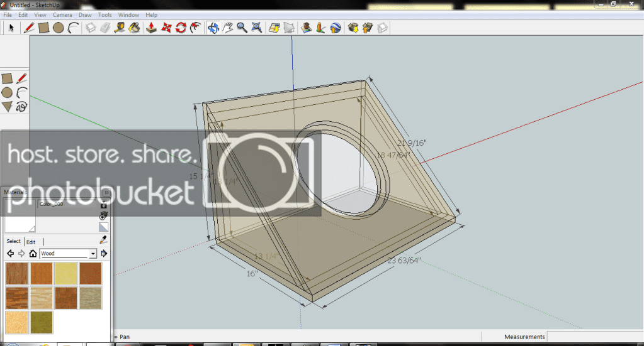644x346 pixels.
Task: Choose Circle in the left drawing toolbar
Action: (7, 93)
